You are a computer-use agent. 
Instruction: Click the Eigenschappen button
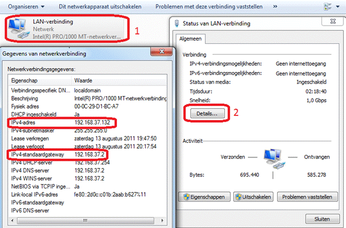[x=205, y=197]
